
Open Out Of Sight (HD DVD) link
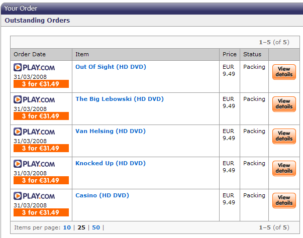point(111,67)
